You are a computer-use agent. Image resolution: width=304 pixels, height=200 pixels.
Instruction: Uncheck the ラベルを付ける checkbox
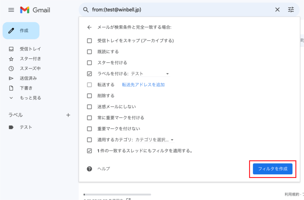pos(89,74)
